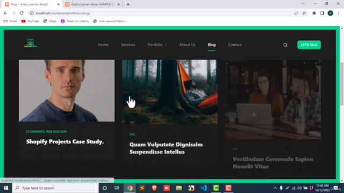
Task: Open a new browser tab with plus
Action: (128, 4)
